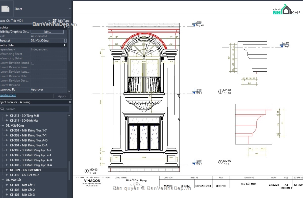The height and width of the screenshot is (198, 303).
Task: Collapse the Identity Data properties section
Action: click(65, 45)
